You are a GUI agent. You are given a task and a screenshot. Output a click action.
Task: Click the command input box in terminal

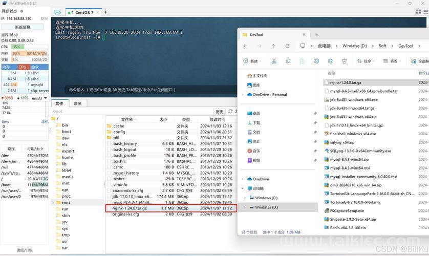click(151, 90)
